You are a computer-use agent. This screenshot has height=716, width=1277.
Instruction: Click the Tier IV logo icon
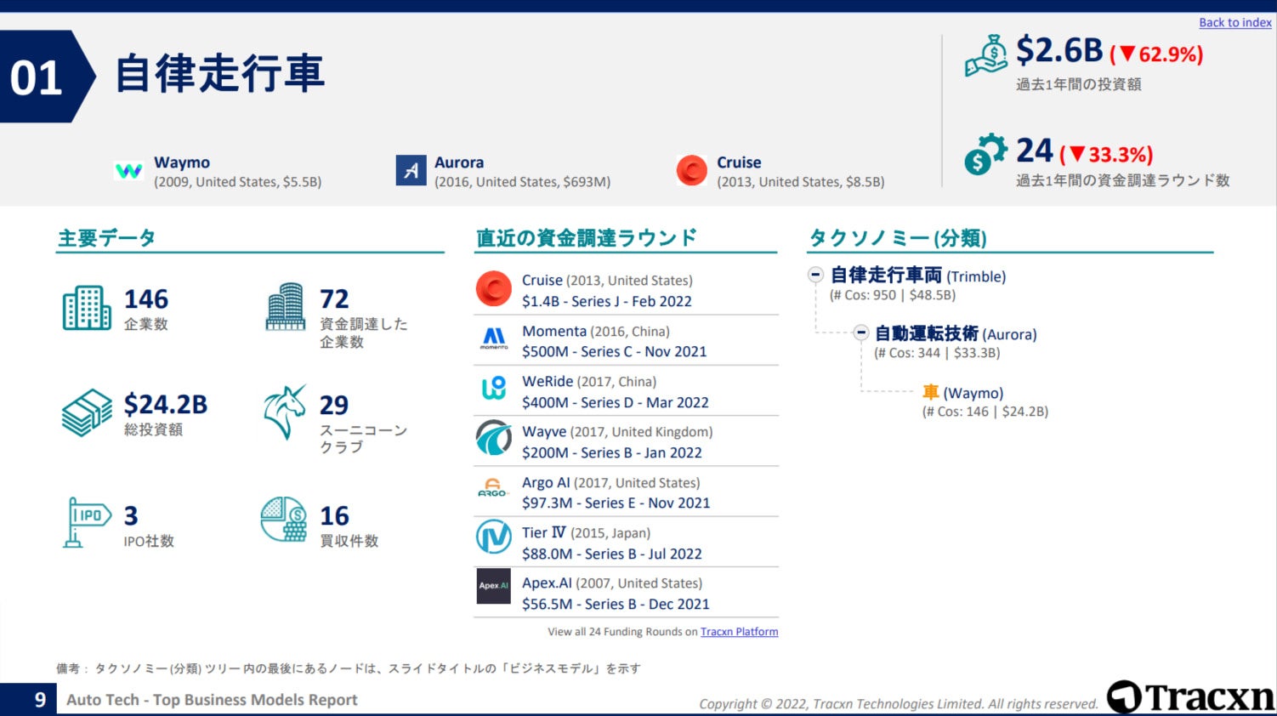pos(493,537)
